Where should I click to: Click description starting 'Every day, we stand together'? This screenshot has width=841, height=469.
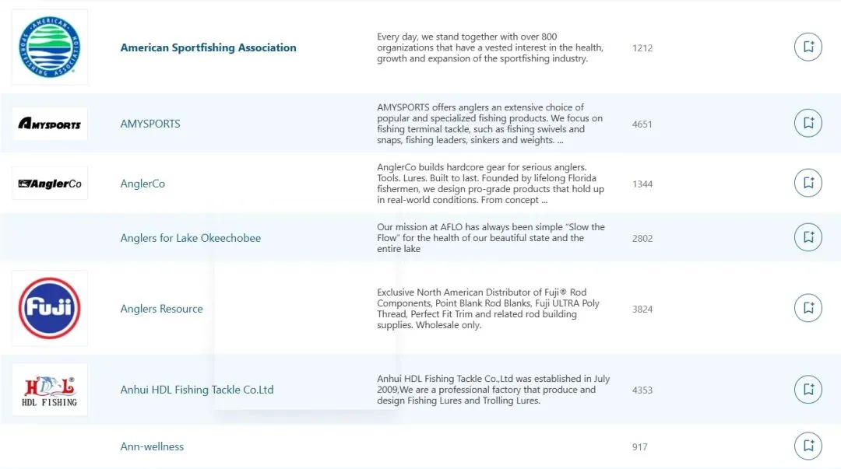click(x=491, y=47)
